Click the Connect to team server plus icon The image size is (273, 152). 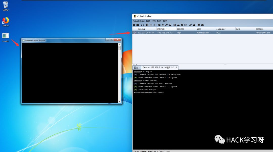coord(134,25)
